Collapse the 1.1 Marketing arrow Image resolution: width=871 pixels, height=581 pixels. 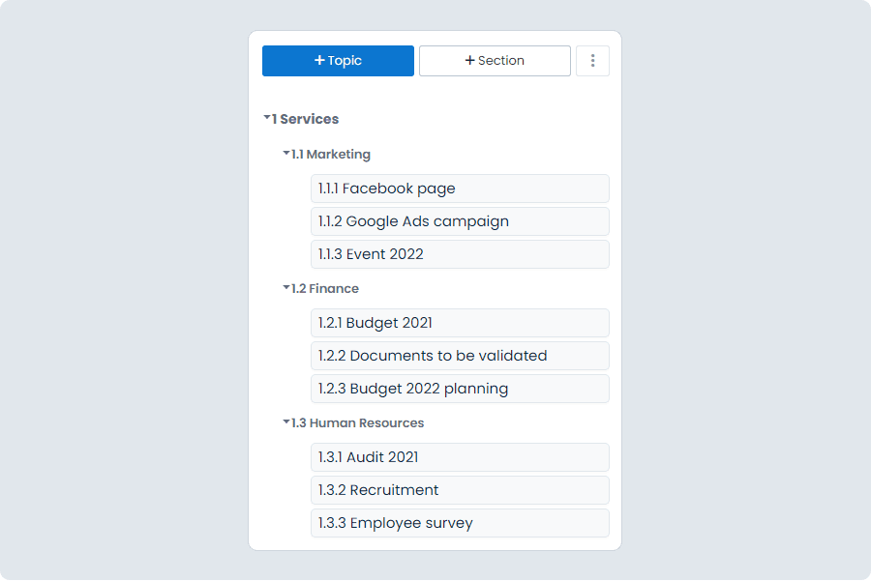(x=286, y=154)
